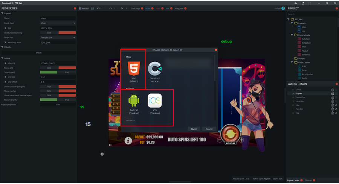Image resolution: width=339 pixels, height=184 pixels.
Task: Toggle Unbounded scrolling setting
Action: [x=58, y=33]
